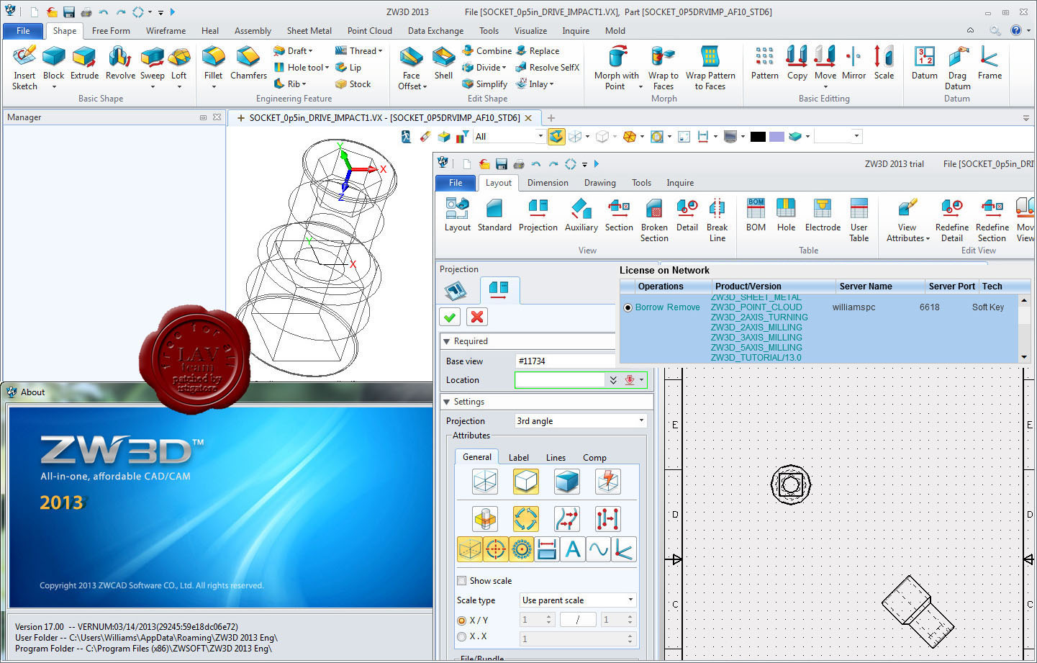This screenshot has width=1037, height=663.
Task: Select the Borrow Remove radio button
Action: click(628, 307)
